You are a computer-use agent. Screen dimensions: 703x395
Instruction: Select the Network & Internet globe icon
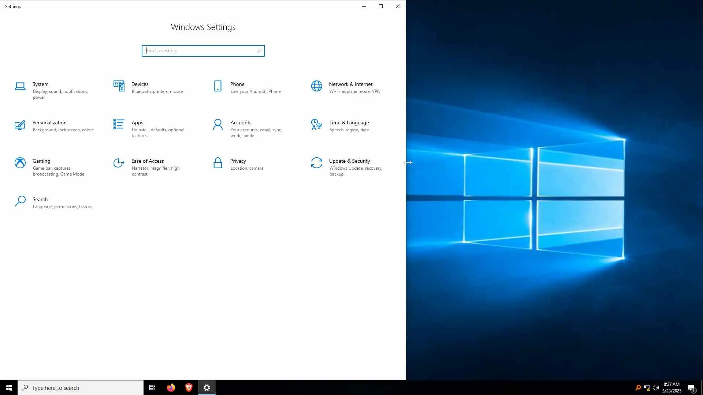pos(316,86)
